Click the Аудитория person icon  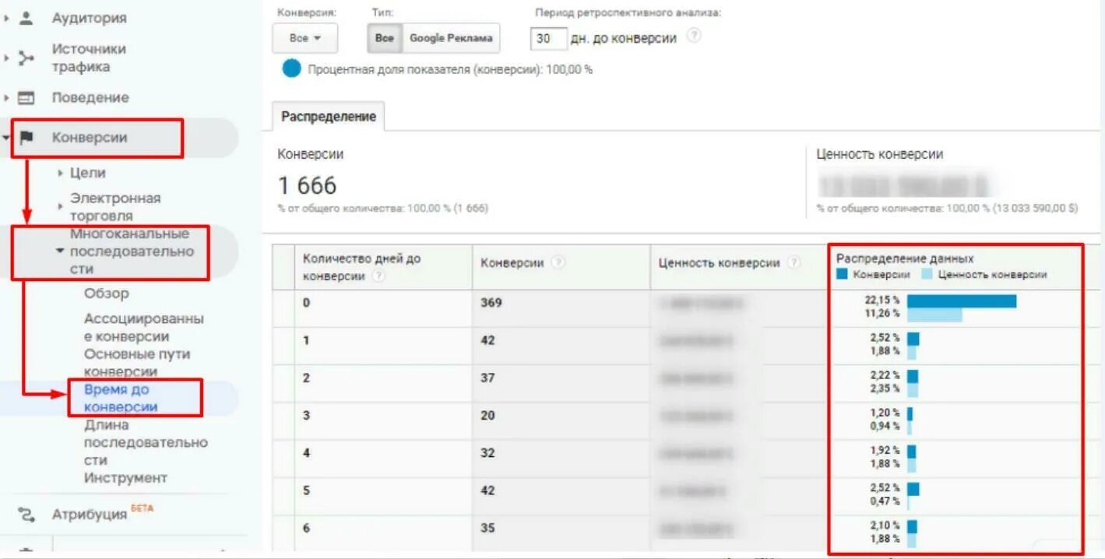[x=26, y=17]
